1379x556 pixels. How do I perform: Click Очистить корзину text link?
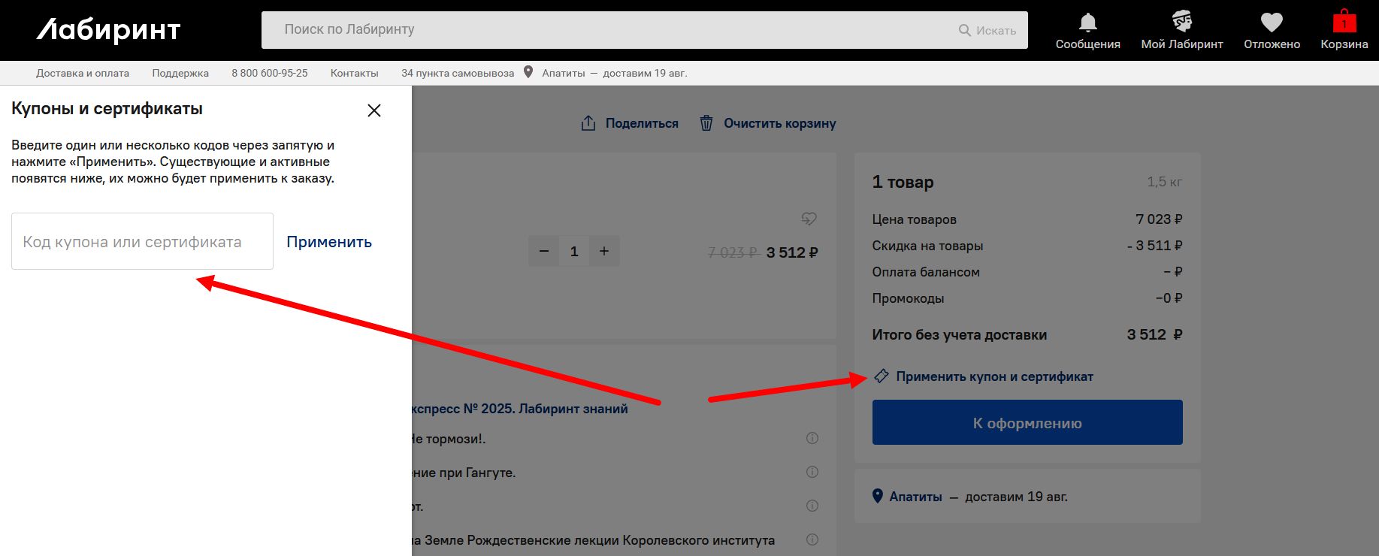point(780,123)
